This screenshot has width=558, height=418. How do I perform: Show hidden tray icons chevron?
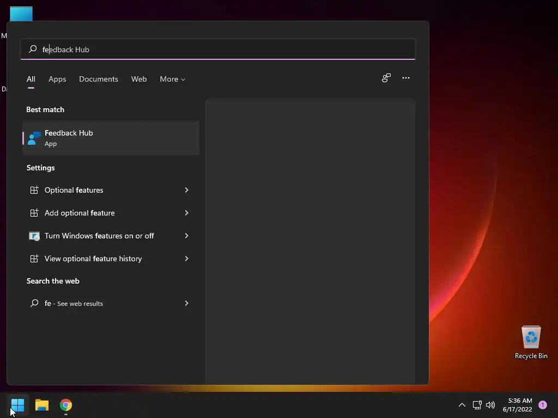pyautogui.click(x=462, y=405)
